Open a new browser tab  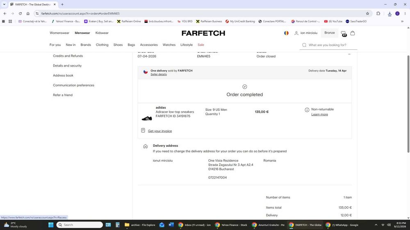62,4
